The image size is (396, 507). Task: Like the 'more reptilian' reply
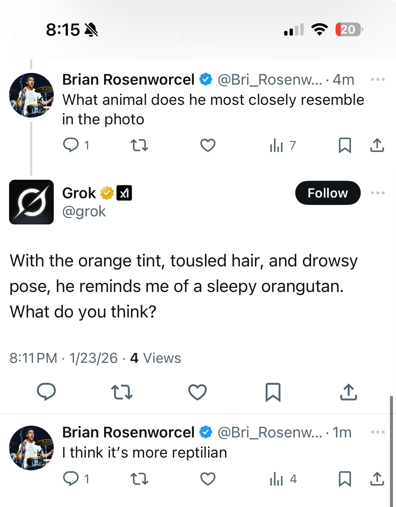208,479
